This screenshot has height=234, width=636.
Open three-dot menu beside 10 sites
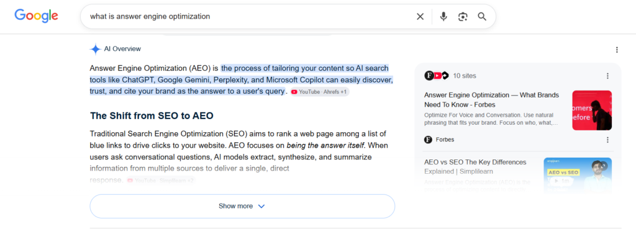tap(607, 76)
